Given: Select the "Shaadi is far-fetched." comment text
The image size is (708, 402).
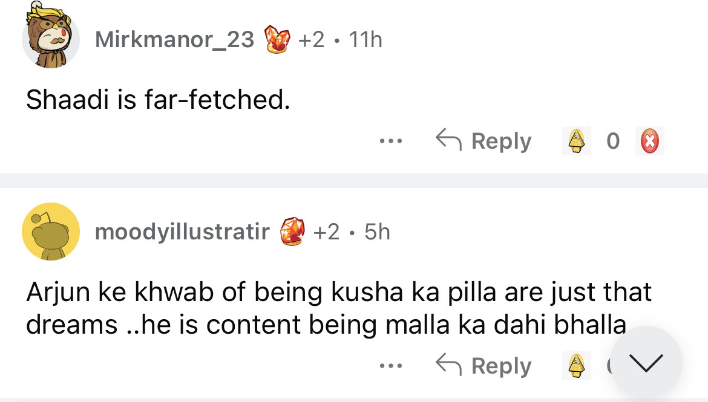Looking at the screenshot, I should 158,100.
